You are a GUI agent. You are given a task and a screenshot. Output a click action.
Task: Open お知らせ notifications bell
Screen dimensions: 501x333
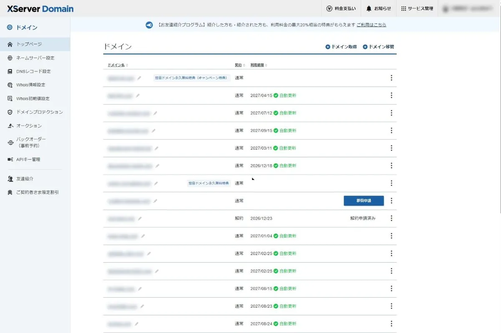[x=378, y=8]
